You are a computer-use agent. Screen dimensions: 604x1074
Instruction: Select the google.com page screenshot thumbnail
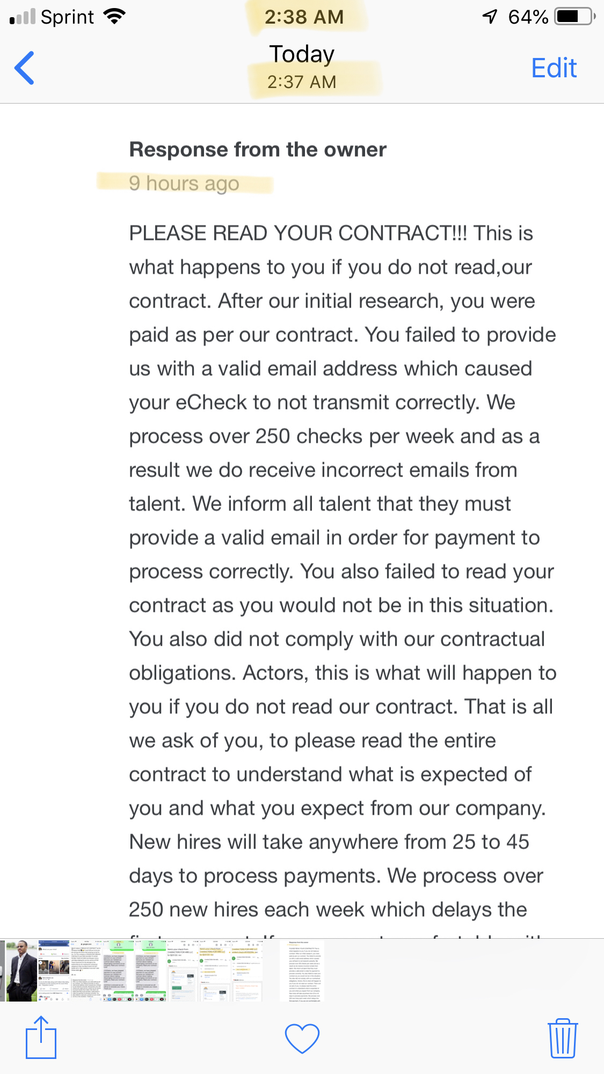(86, 970)
